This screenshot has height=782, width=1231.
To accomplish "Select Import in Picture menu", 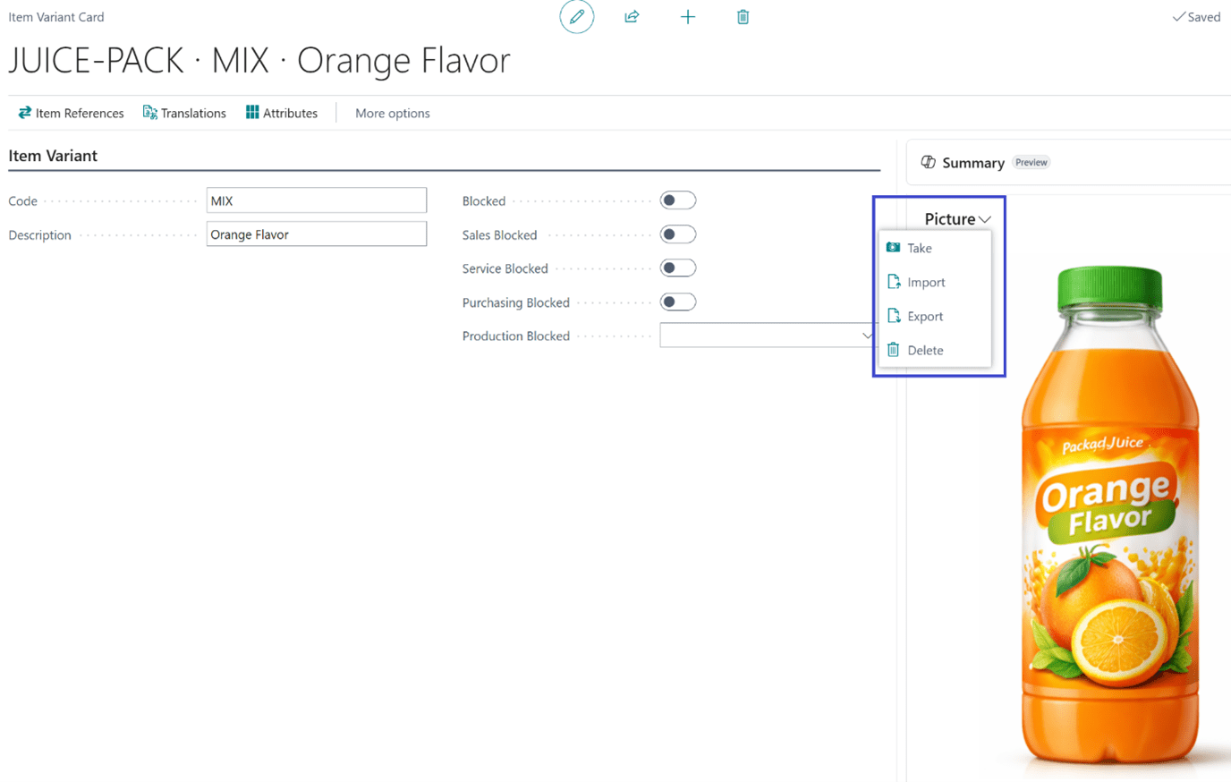I will pos(925,282).
